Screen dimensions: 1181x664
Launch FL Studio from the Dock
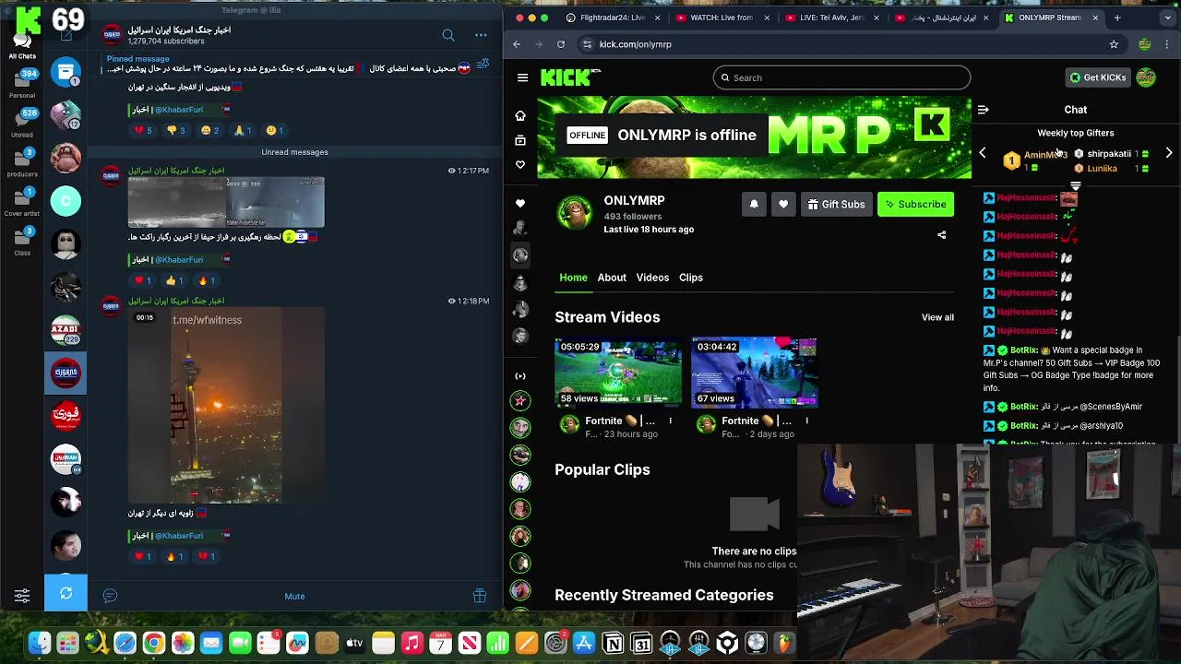point(784,643)
